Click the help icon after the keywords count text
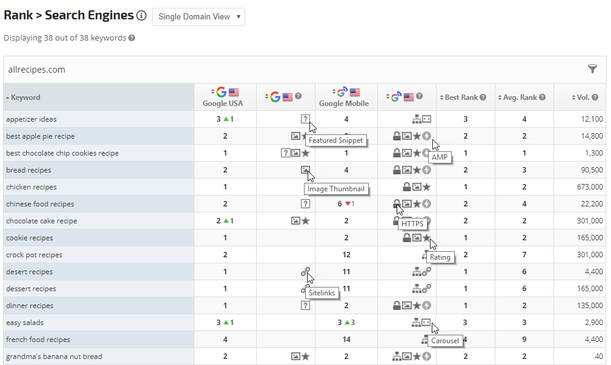The image size is (611, 365). point(131,38)
